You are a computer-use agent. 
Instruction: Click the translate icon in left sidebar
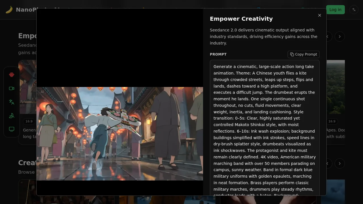coord(12,102)
